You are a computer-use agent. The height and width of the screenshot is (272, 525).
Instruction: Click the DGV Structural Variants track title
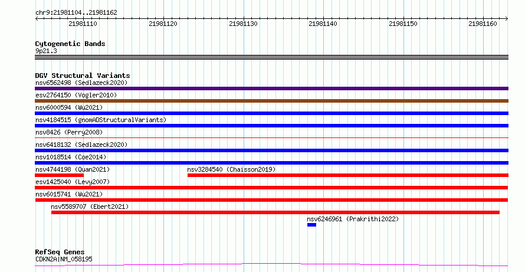pyautogui.click(x=83, y=76)
